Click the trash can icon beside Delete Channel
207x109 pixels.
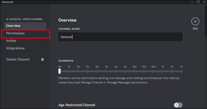[x=42, y=59]
